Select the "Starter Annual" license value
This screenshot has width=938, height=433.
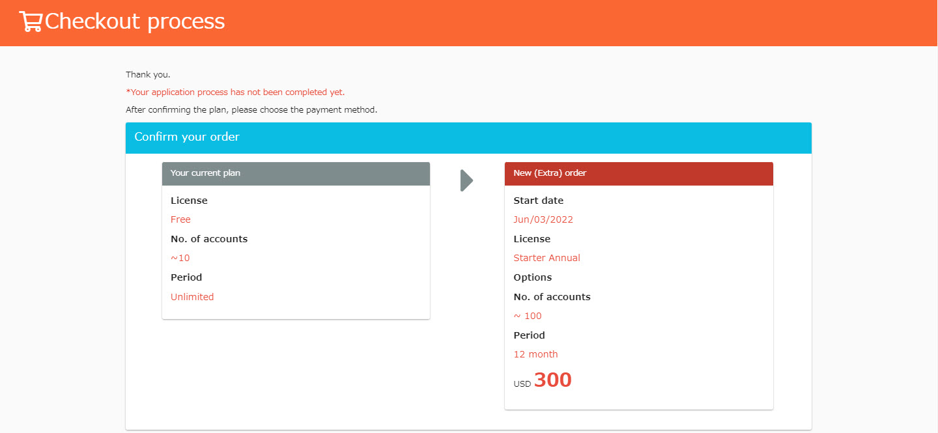tap(547, 258)
